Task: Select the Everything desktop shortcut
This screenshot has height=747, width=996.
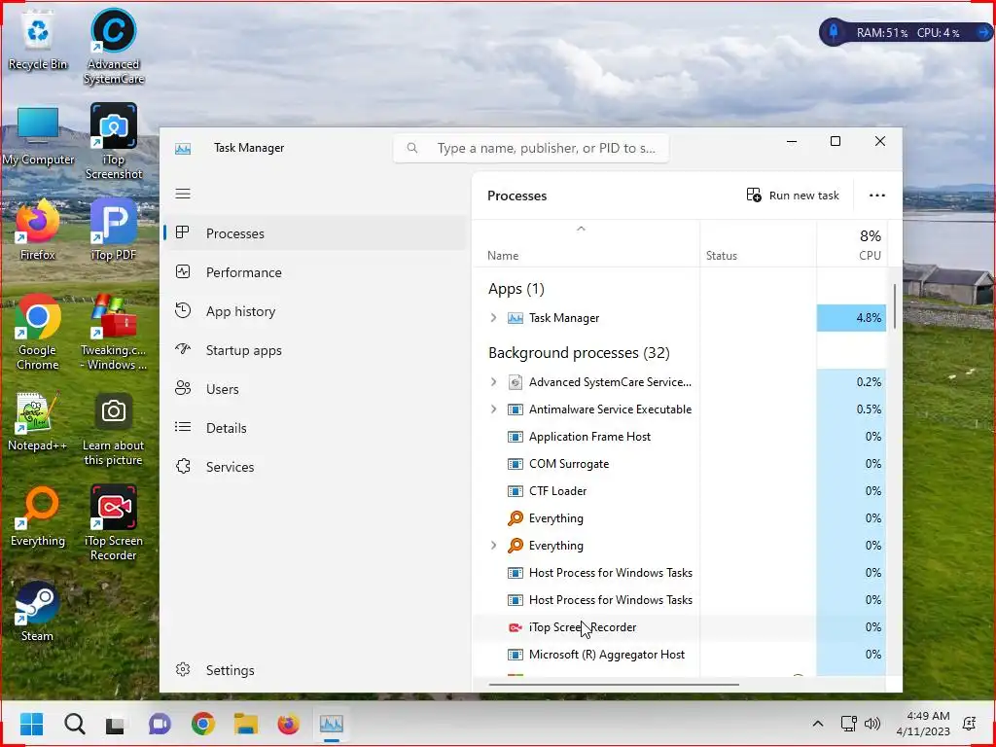Action: [x=38, y=517]
